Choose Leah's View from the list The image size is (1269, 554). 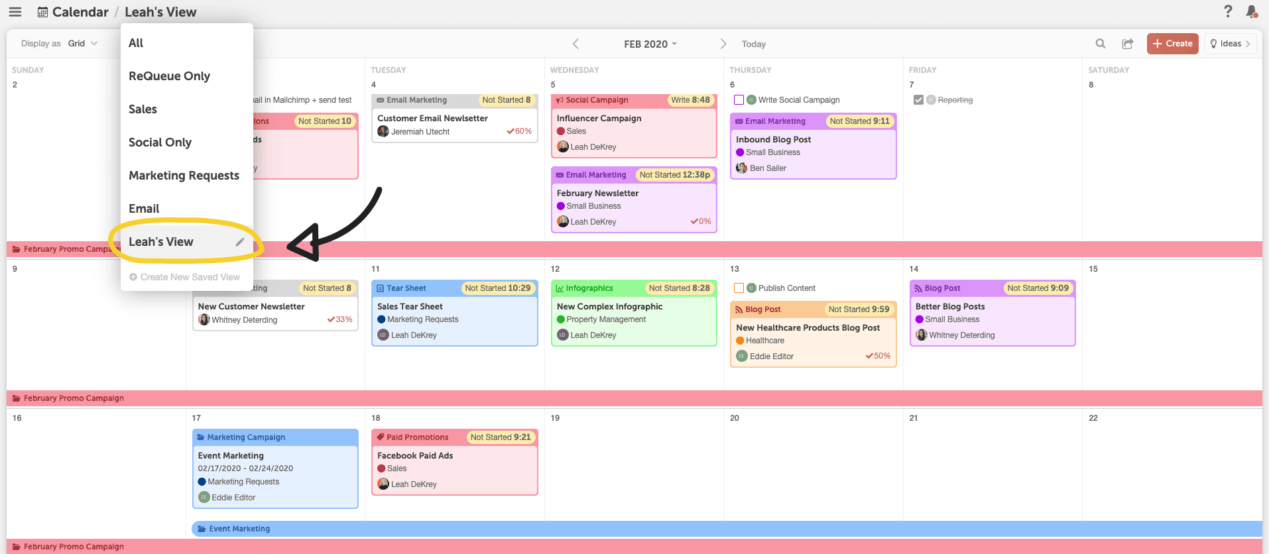tap(161, 242)
